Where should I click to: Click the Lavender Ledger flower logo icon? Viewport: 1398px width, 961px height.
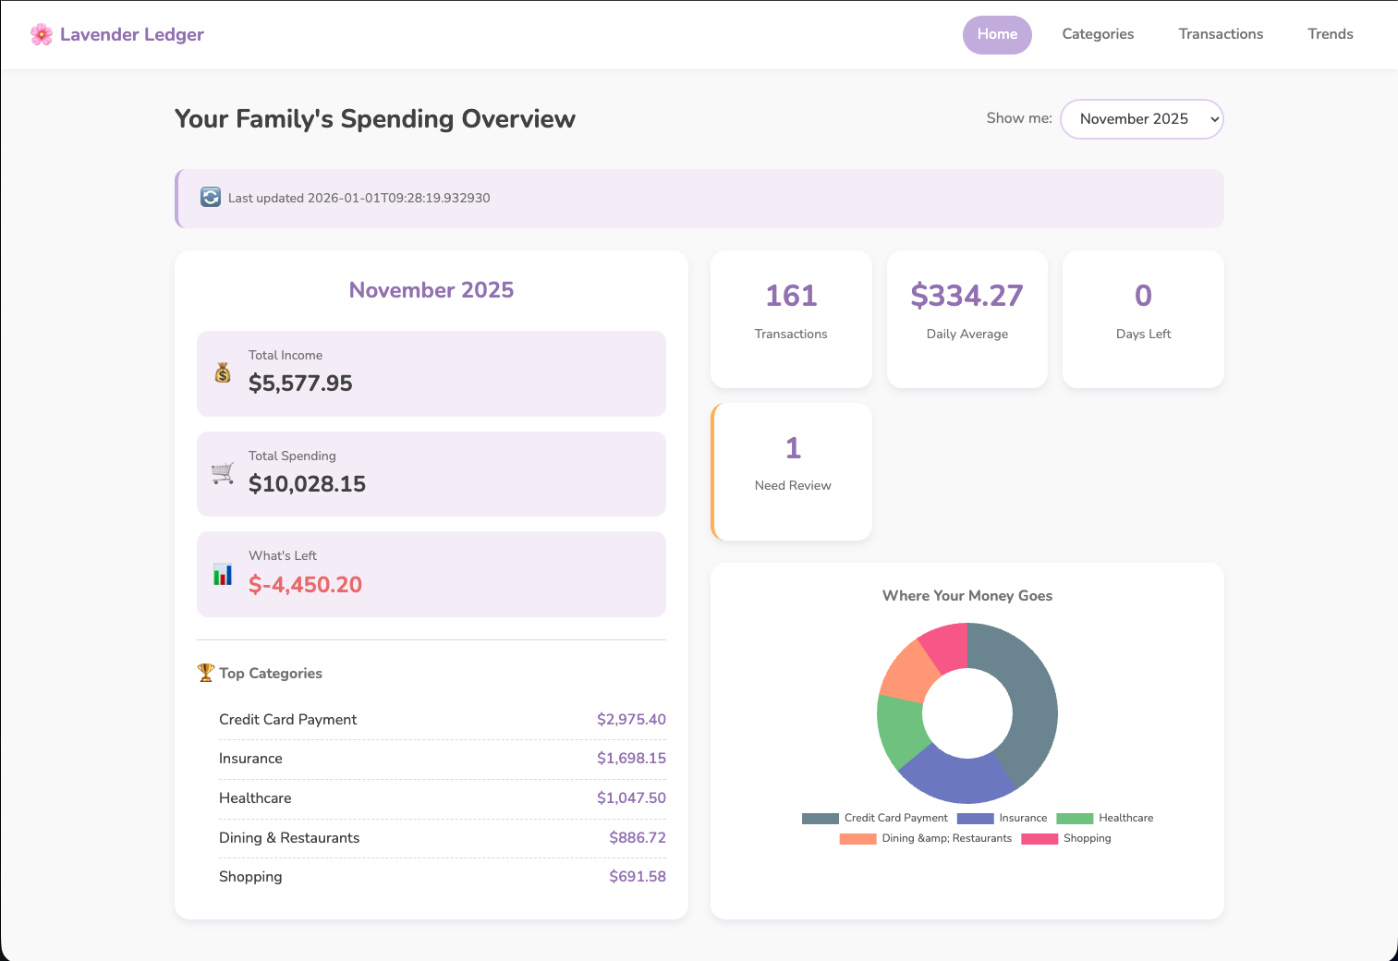click(42, 35)
